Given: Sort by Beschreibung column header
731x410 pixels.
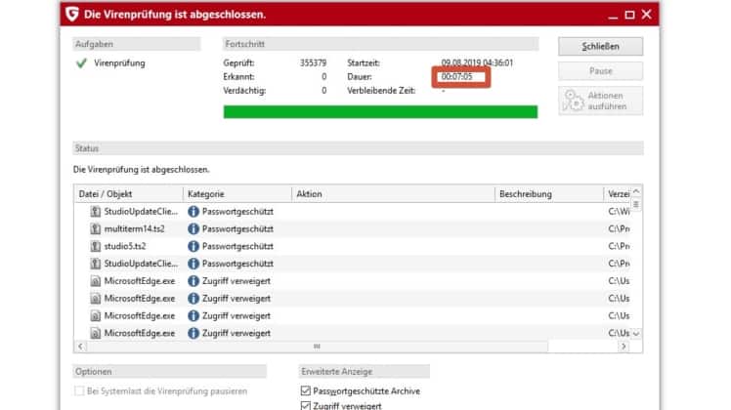Looking at the screenshot, I should (548, 194).
